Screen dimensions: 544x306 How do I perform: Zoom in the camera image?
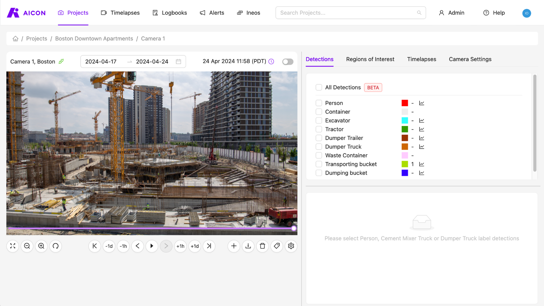[x=41, y=246]
